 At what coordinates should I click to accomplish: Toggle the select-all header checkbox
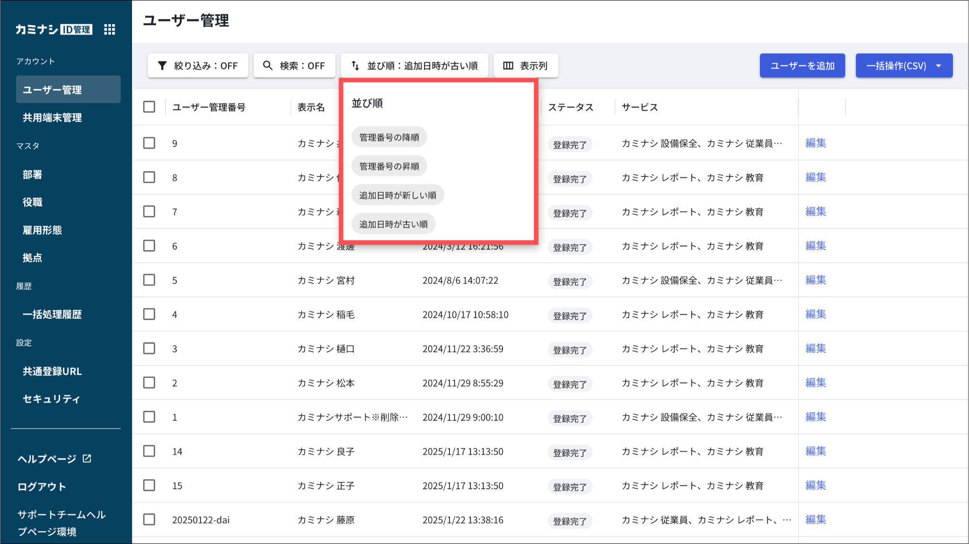click(149, 107)
